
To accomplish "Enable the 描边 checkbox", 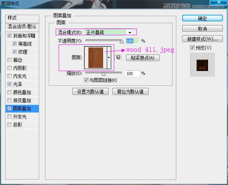I will point(10,60).
